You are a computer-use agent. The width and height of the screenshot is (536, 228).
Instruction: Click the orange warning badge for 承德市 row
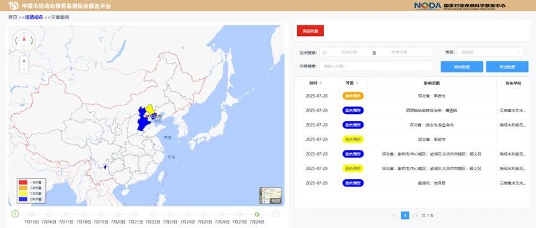(x=353, y=96)
